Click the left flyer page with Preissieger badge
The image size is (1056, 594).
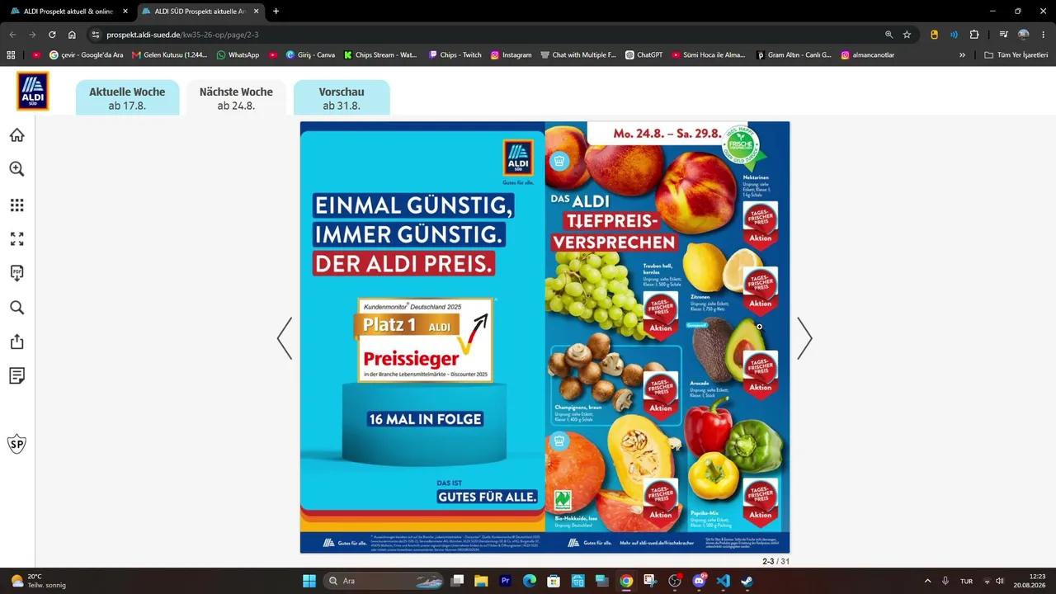[422, 337]
